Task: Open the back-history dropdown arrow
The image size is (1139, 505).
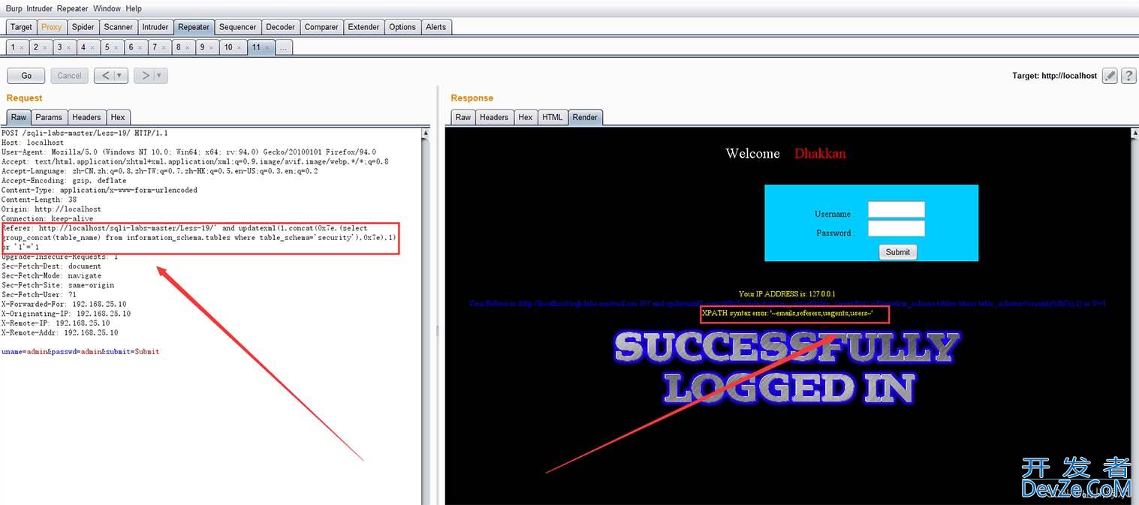Action: click(121, 76)
